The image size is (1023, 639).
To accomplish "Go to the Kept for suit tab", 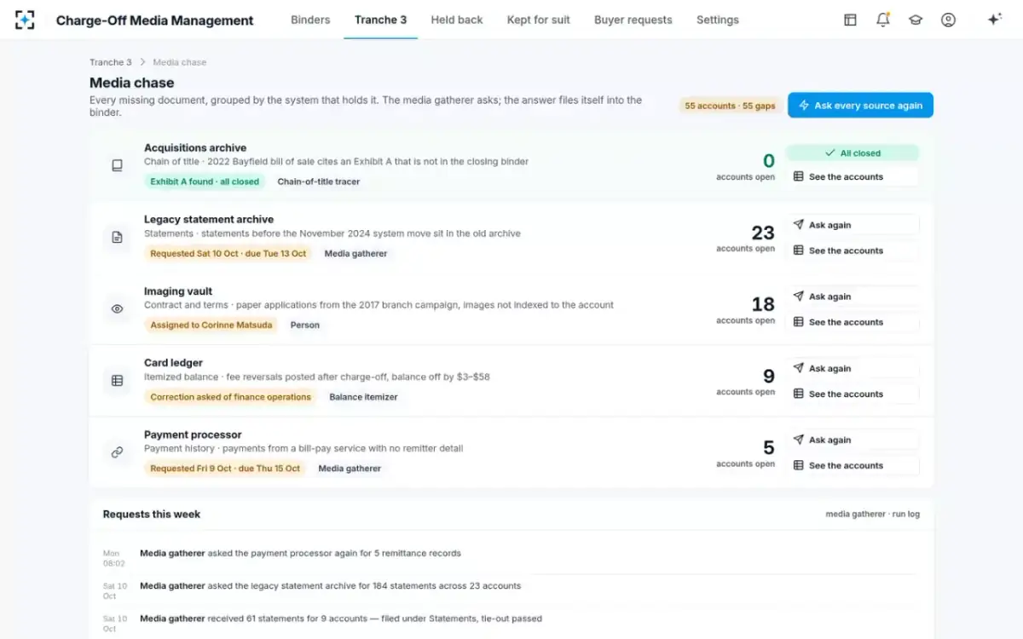I will pyautogui.click(x=539, y=20).
